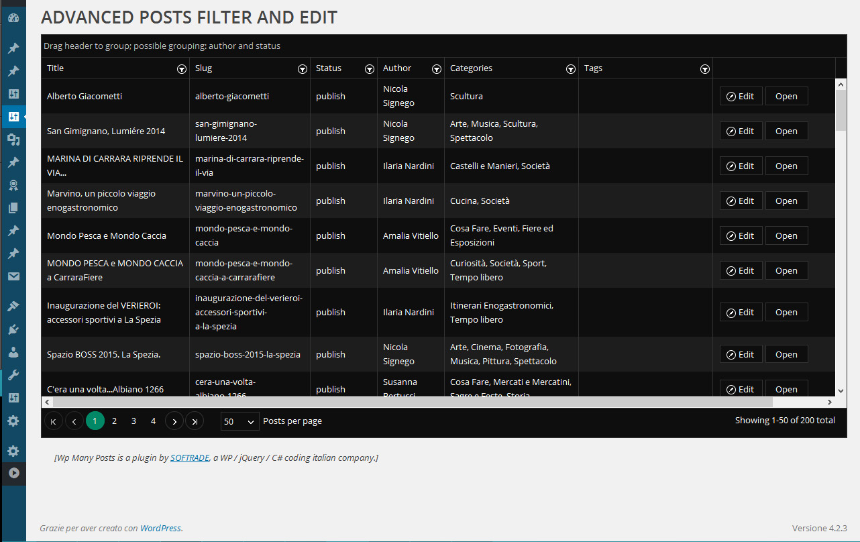
Task: Open the Plugins plug icon in sidebar
Action: tap(13, 329)
